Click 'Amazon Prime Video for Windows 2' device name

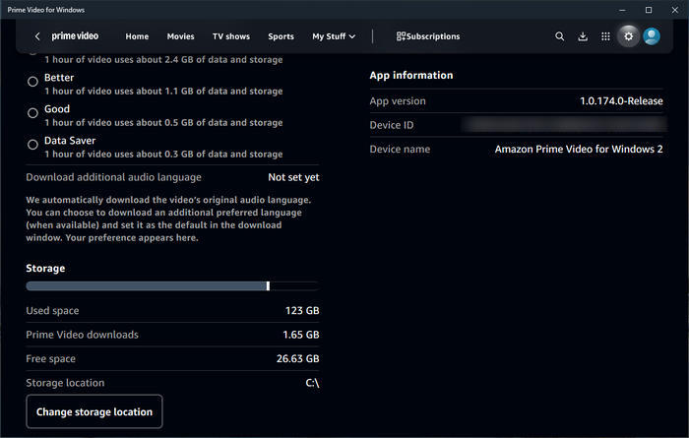point(579,150)
